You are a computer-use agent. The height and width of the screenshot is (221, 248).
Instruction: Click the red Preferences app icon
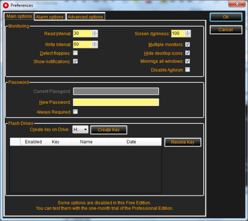pyautogui.click(x=6, y=5)
